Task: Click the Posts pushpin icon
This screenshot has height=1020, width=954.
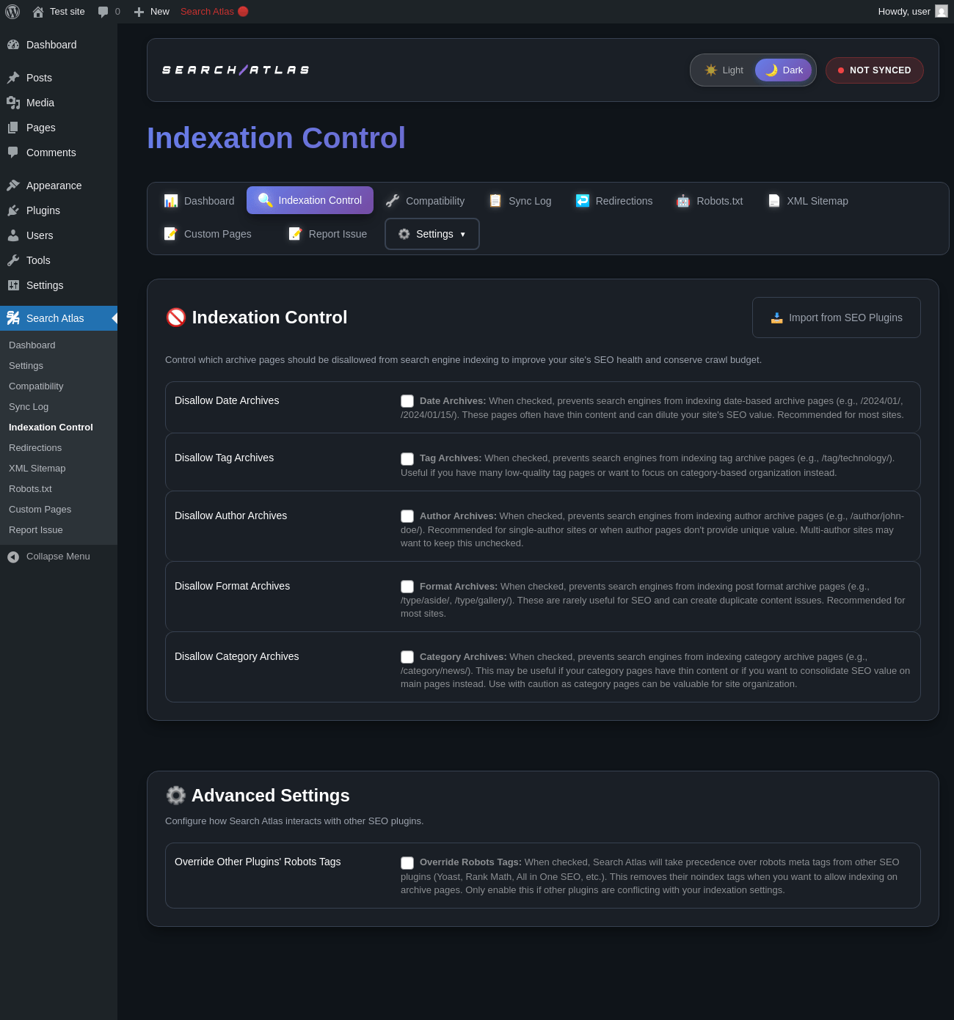Action: [13, 78]
